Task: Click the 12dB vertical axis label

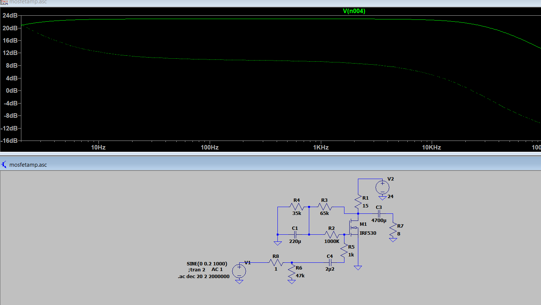Action: tap(10, 53)
